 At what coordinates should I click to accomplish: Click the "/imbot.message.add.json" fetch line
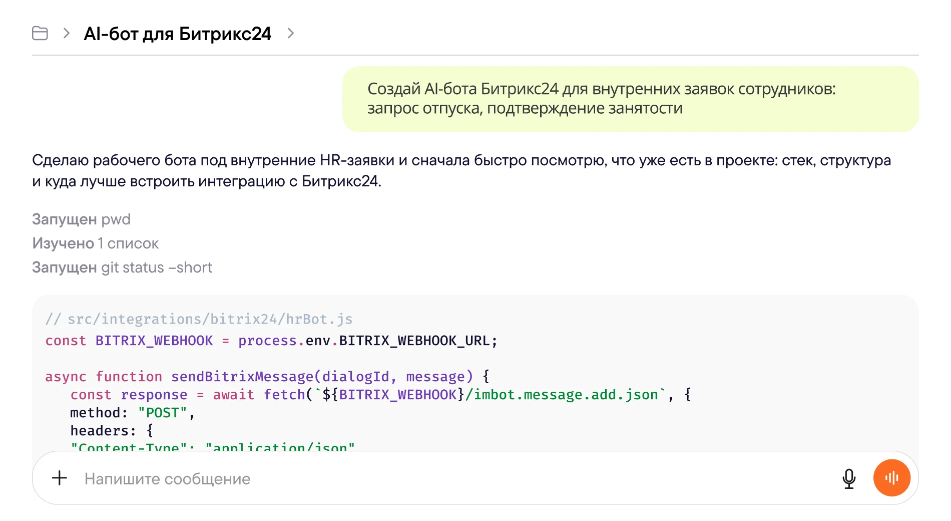click(x=380, y=395)
